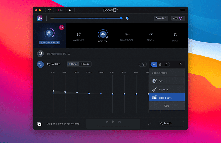Screen dimensions: 221x143
Task: Choose the 60's preset
Action: (x=167, y=81)
